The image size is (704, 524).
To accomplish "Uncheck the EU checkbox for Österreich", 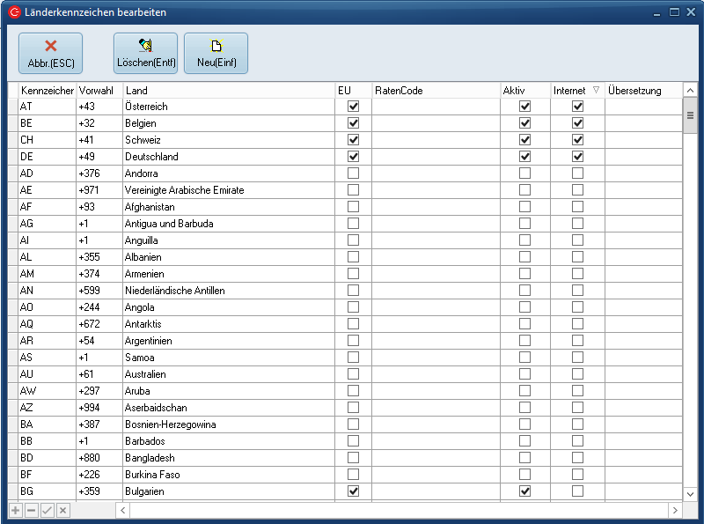I will (354, 107).
